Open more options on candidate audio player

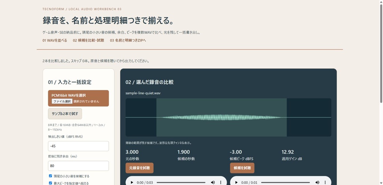(x=325, y=182)
